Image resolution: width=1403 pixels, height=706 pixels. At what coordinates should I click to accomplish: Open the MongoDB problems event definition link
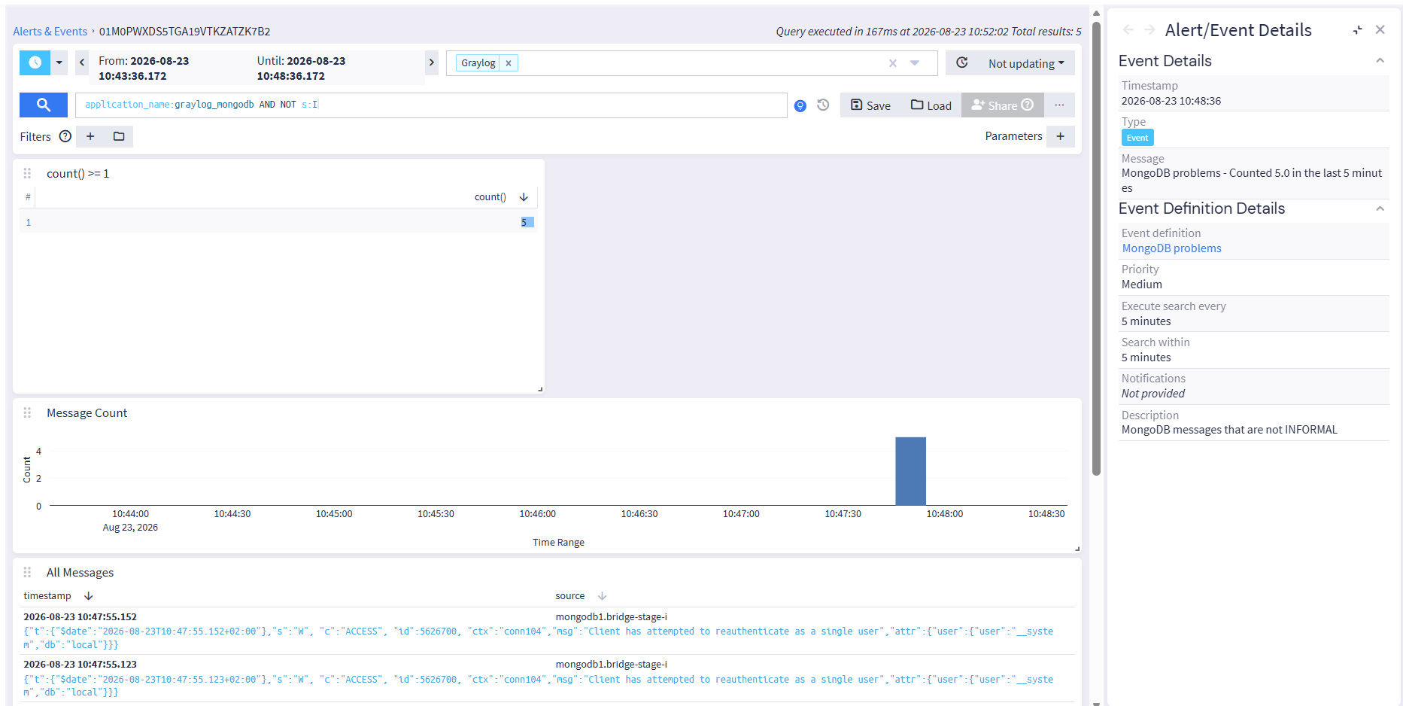pyautogui.click(x=1171, y=248)
